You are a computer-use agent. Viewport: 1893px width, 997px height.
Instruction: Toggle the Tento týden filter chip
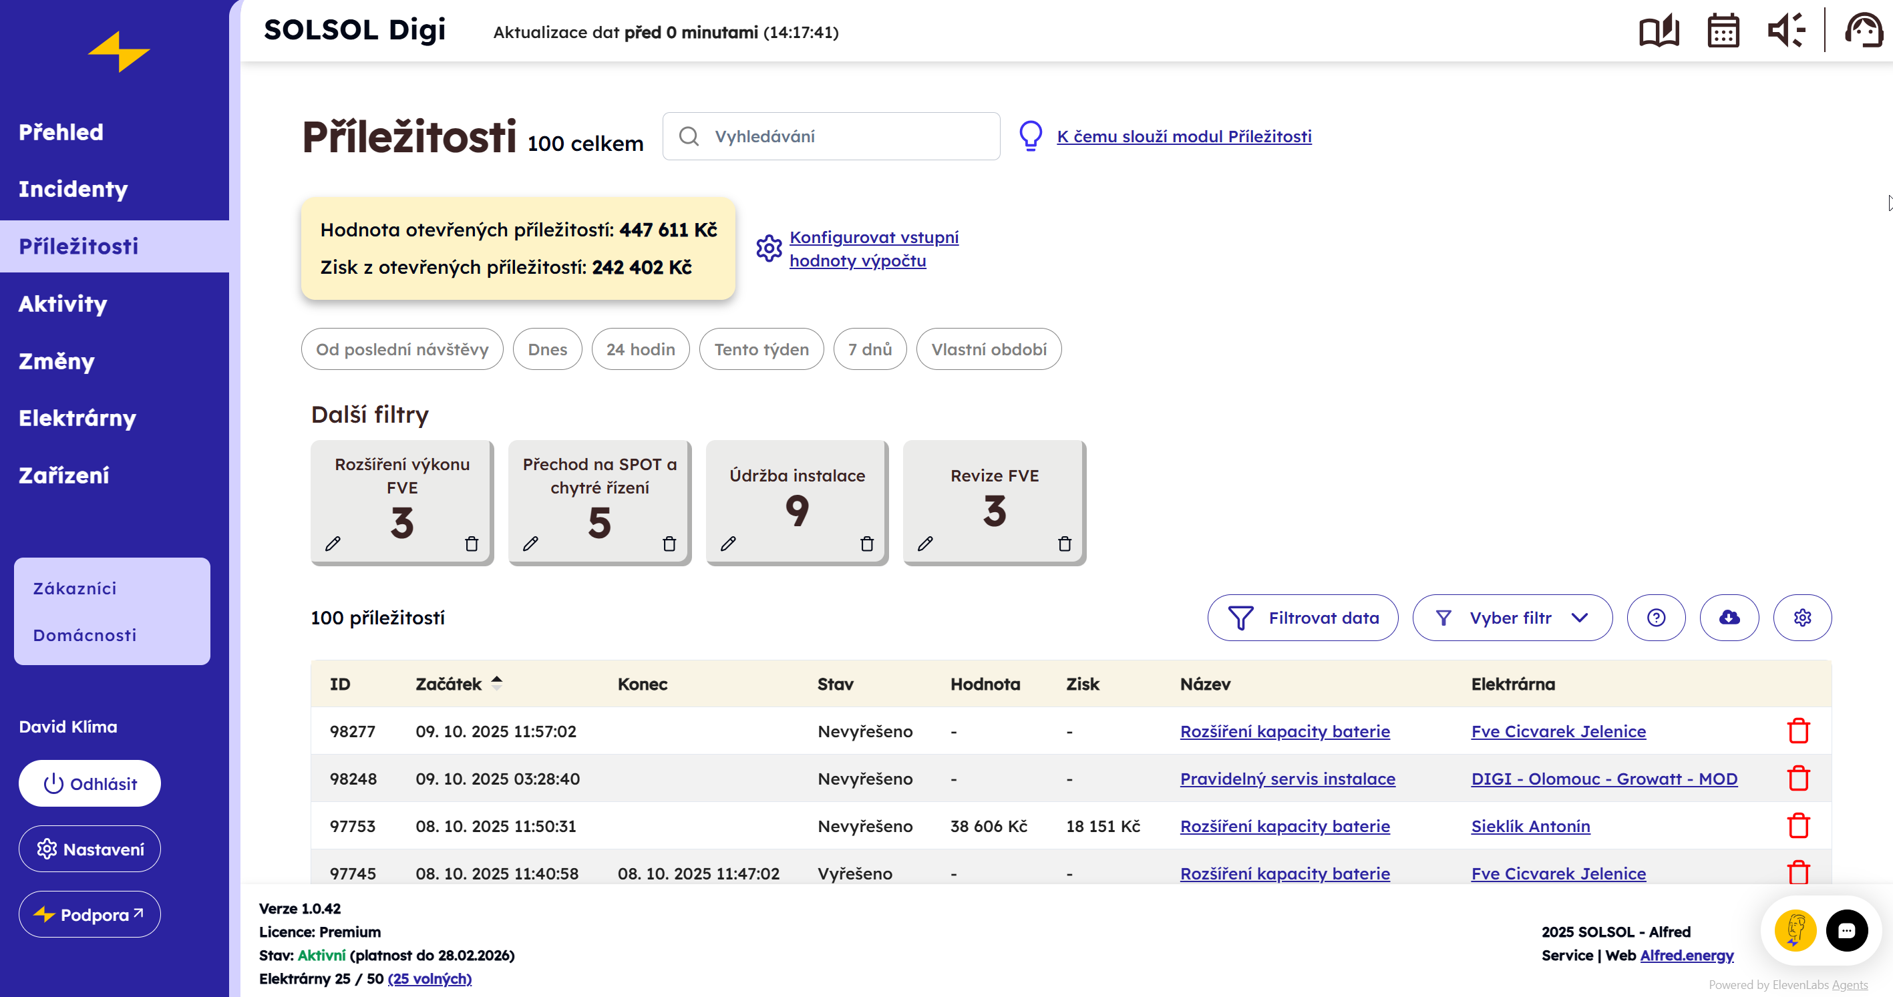[x=761, y=349]
